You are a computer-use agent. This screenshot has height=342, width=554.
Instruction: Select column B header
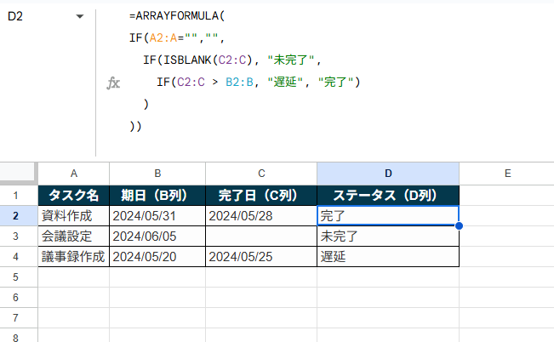(x=157, y=174)
